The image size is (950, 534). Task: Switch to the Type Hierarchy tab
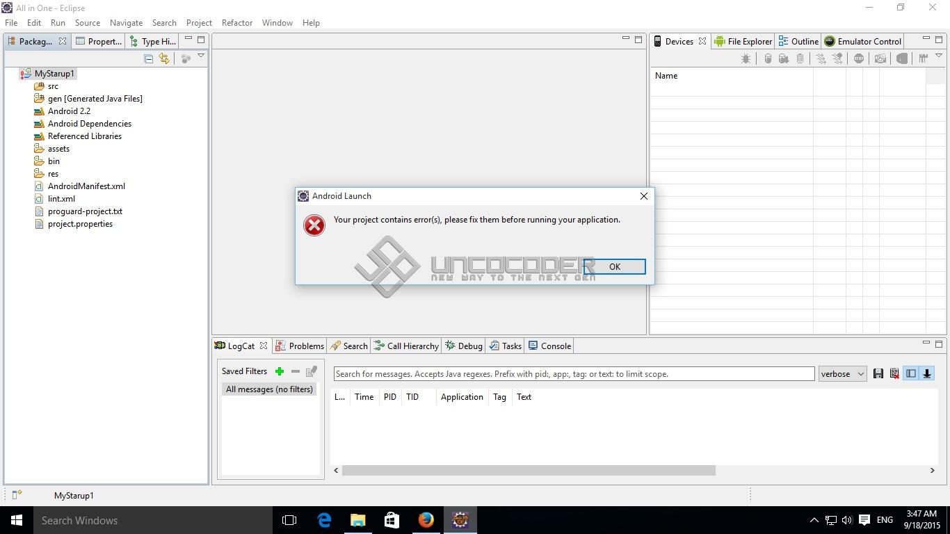point(153,41)
